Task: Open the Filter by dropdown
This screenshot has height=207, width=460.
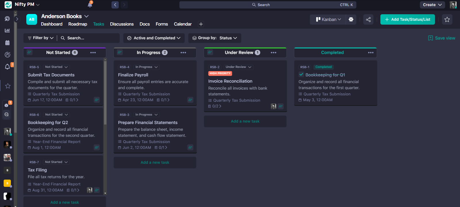Action: coord(41,38)
